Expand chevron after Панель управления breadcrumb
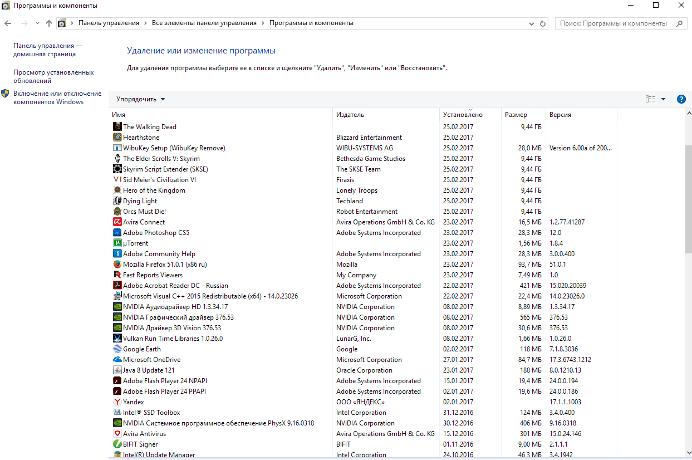The height and width of the screenshot is (460, 692). (146, 23)
